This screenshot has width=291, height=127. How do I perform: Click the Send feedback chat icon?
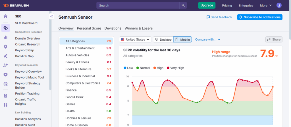click(x=208, y=17)
